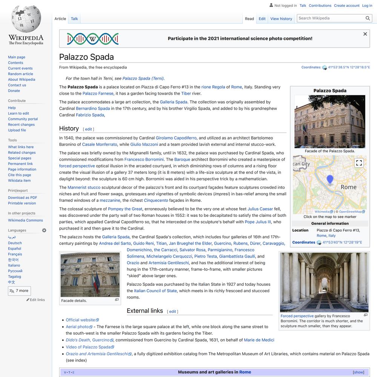Open the Italian Council of State link
The image size is (377, 377).
(x=155, y=291)
